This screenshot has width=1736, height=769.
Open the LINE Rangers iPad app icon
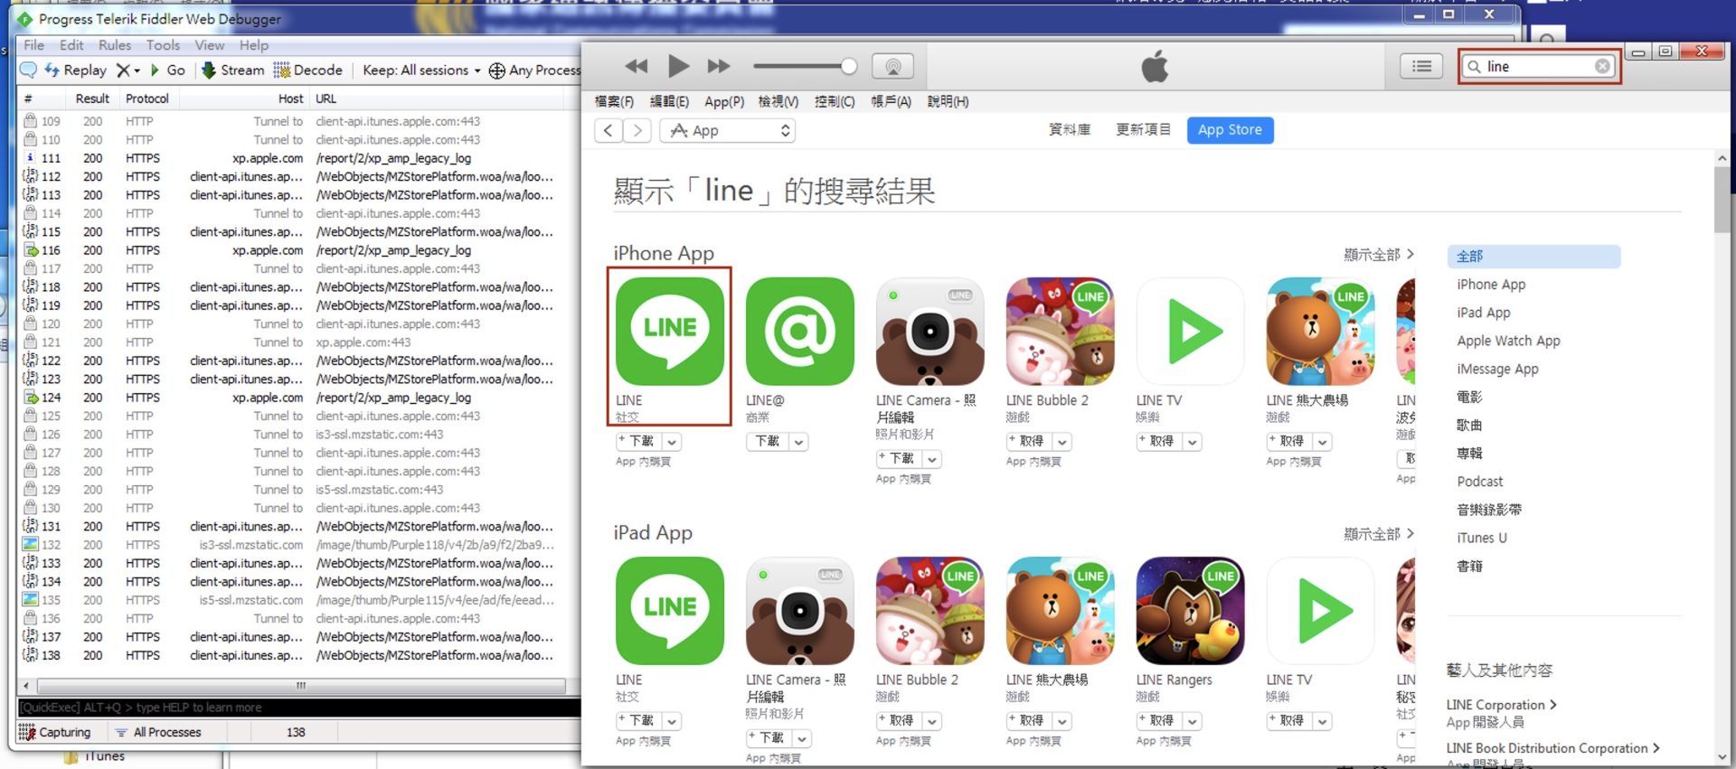coord(1190,610)
